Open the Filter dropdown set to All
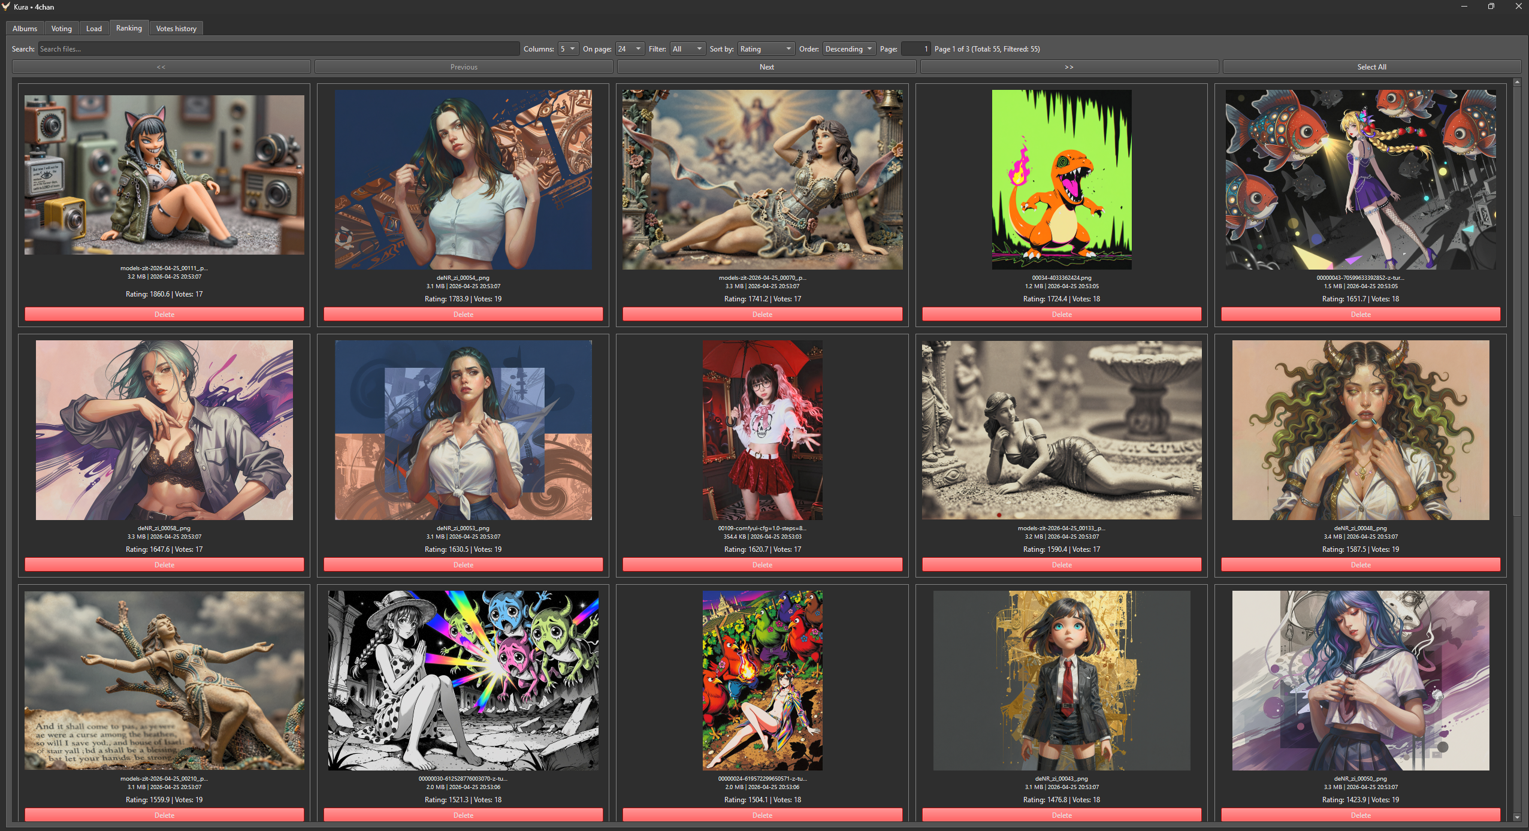The image size is (1529, 831). [x=687, y=49]
